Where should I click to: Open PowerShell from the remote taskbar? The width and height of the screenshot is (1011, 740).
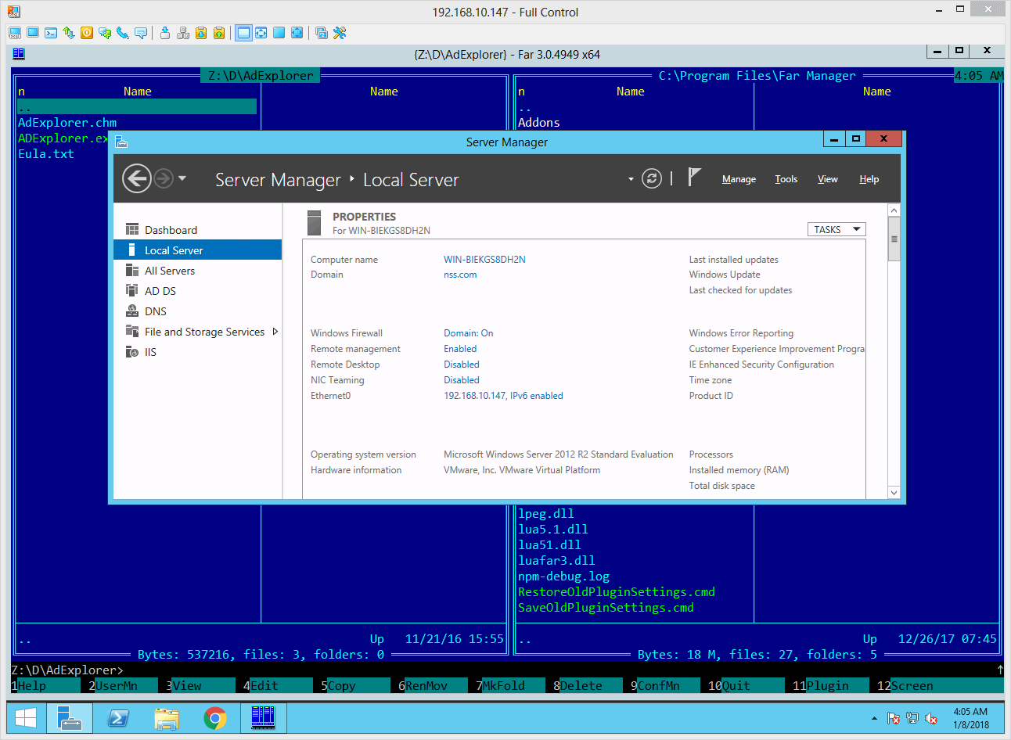click(118, 718)
